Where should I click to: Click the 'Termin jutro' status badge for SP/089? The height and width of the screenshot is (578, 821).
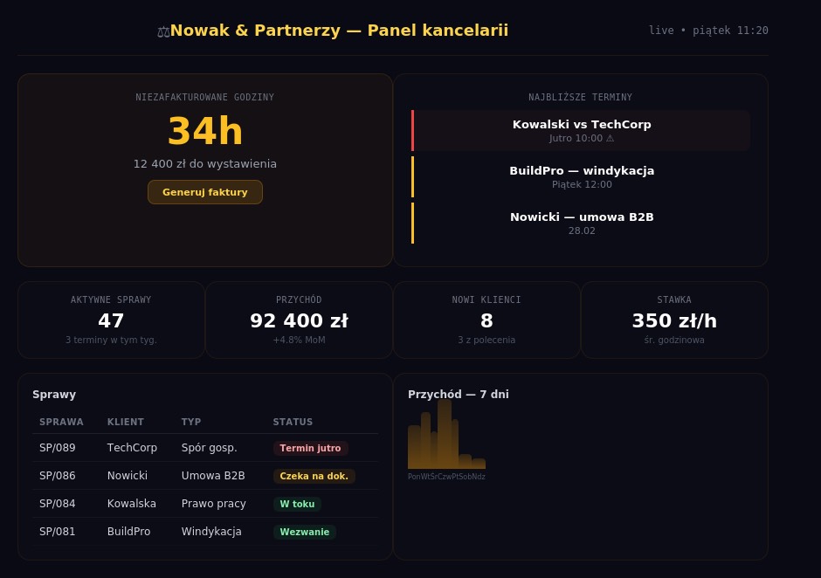[310, 448]
